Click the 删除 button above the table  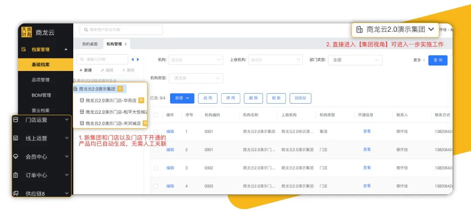pyautogui.click(x=253, y=98)
